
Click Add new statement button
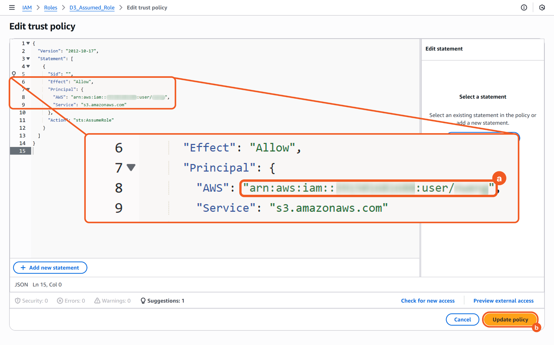50,267
